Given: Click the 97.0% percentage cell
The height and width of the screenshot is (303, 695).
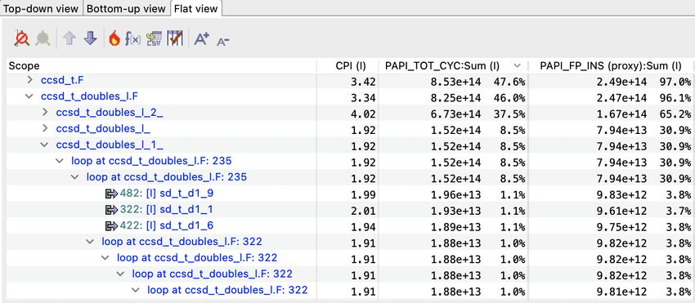Looking at the screenshot, I should [x=676, y=82].
